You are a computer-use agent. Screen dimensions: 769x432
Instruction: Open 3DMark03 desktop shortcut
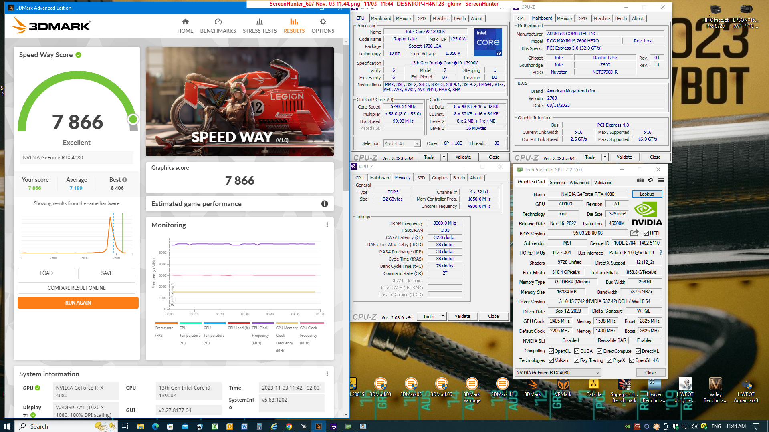(380, 387)
